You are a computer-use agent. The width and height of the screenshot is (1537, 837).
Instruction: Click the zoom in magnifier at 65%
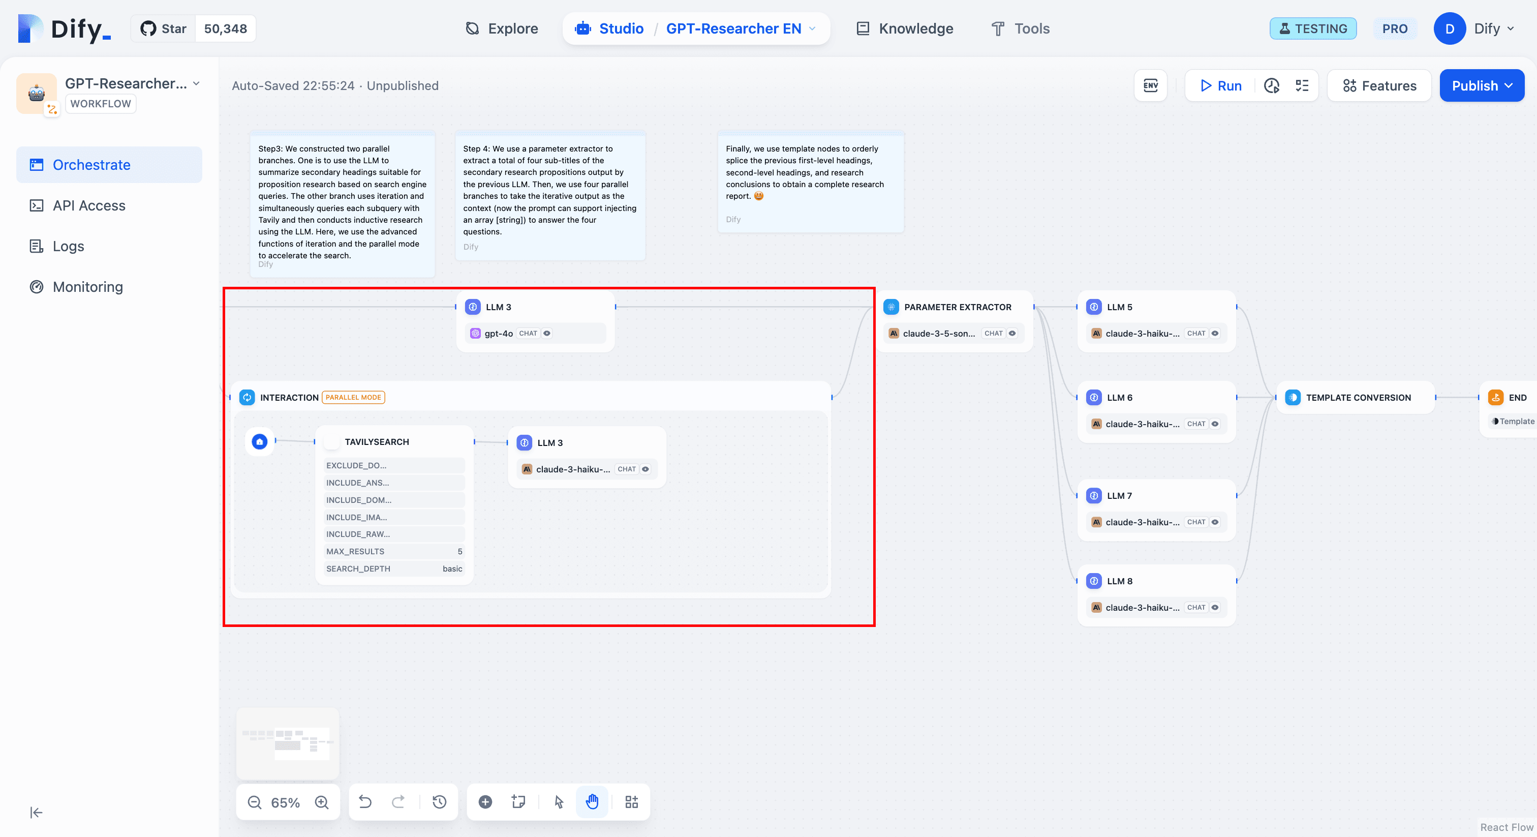322,802
